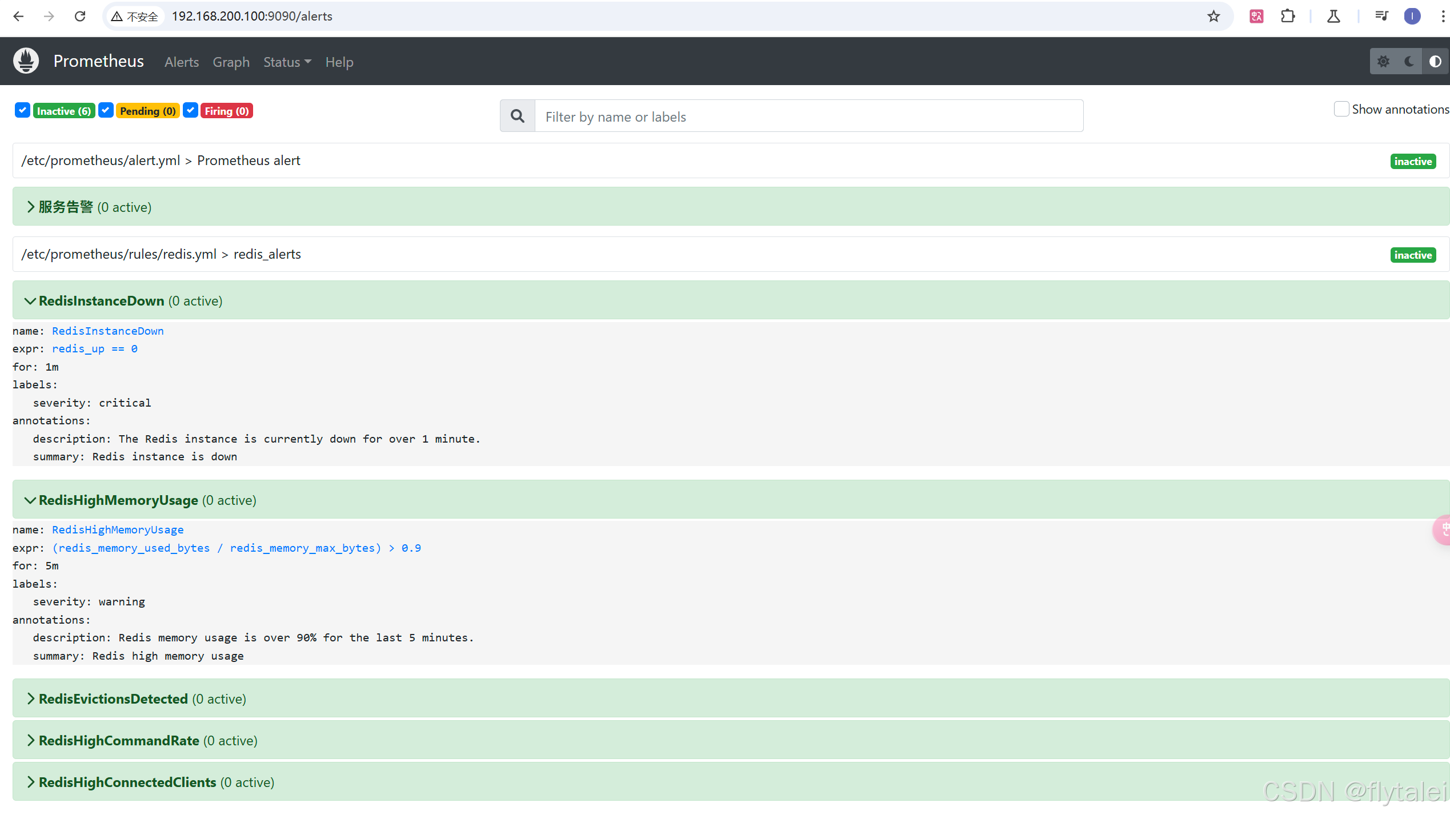Screen dimensions: 1450x815
Task: Switch to dark theme moon icon
Action: 1409,62
